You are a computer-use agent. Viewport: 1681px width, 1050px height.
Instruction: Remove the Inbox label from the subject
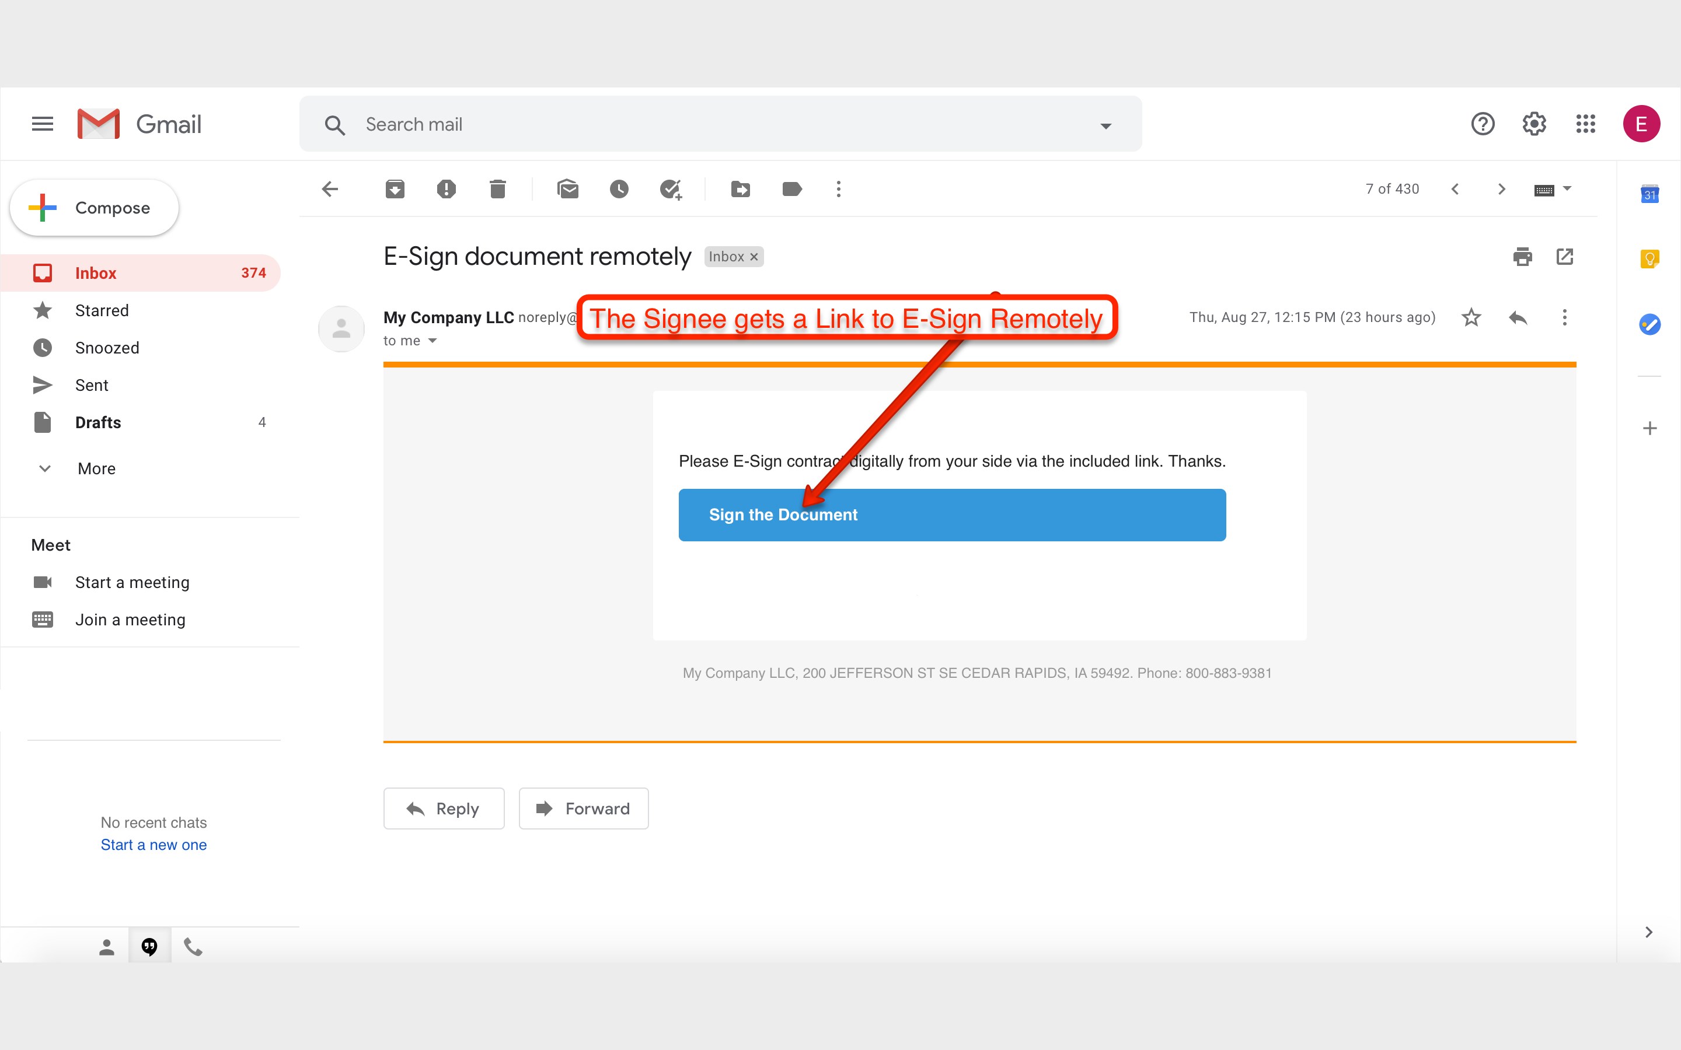[x=754, y=257]
